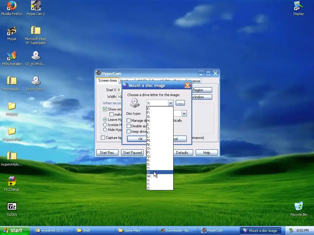314x235 pixels.
Task: Close the Mount a disc image dialog
Action: coord(187,85)
